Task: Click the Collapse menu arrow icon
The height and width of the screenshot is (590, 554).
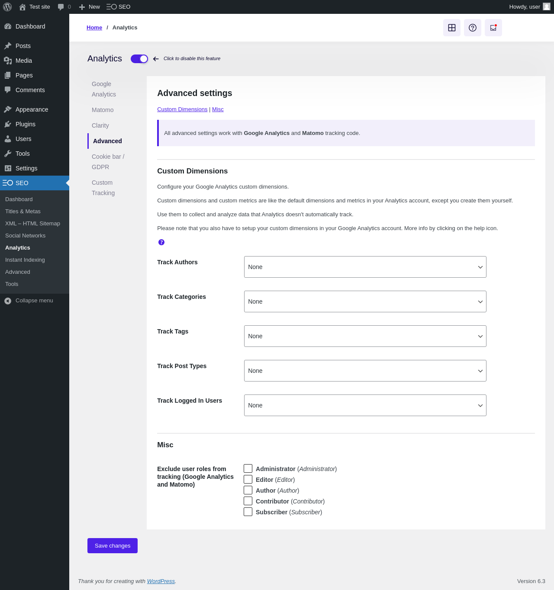Action: pyautogui.click(x=8, y=301)
